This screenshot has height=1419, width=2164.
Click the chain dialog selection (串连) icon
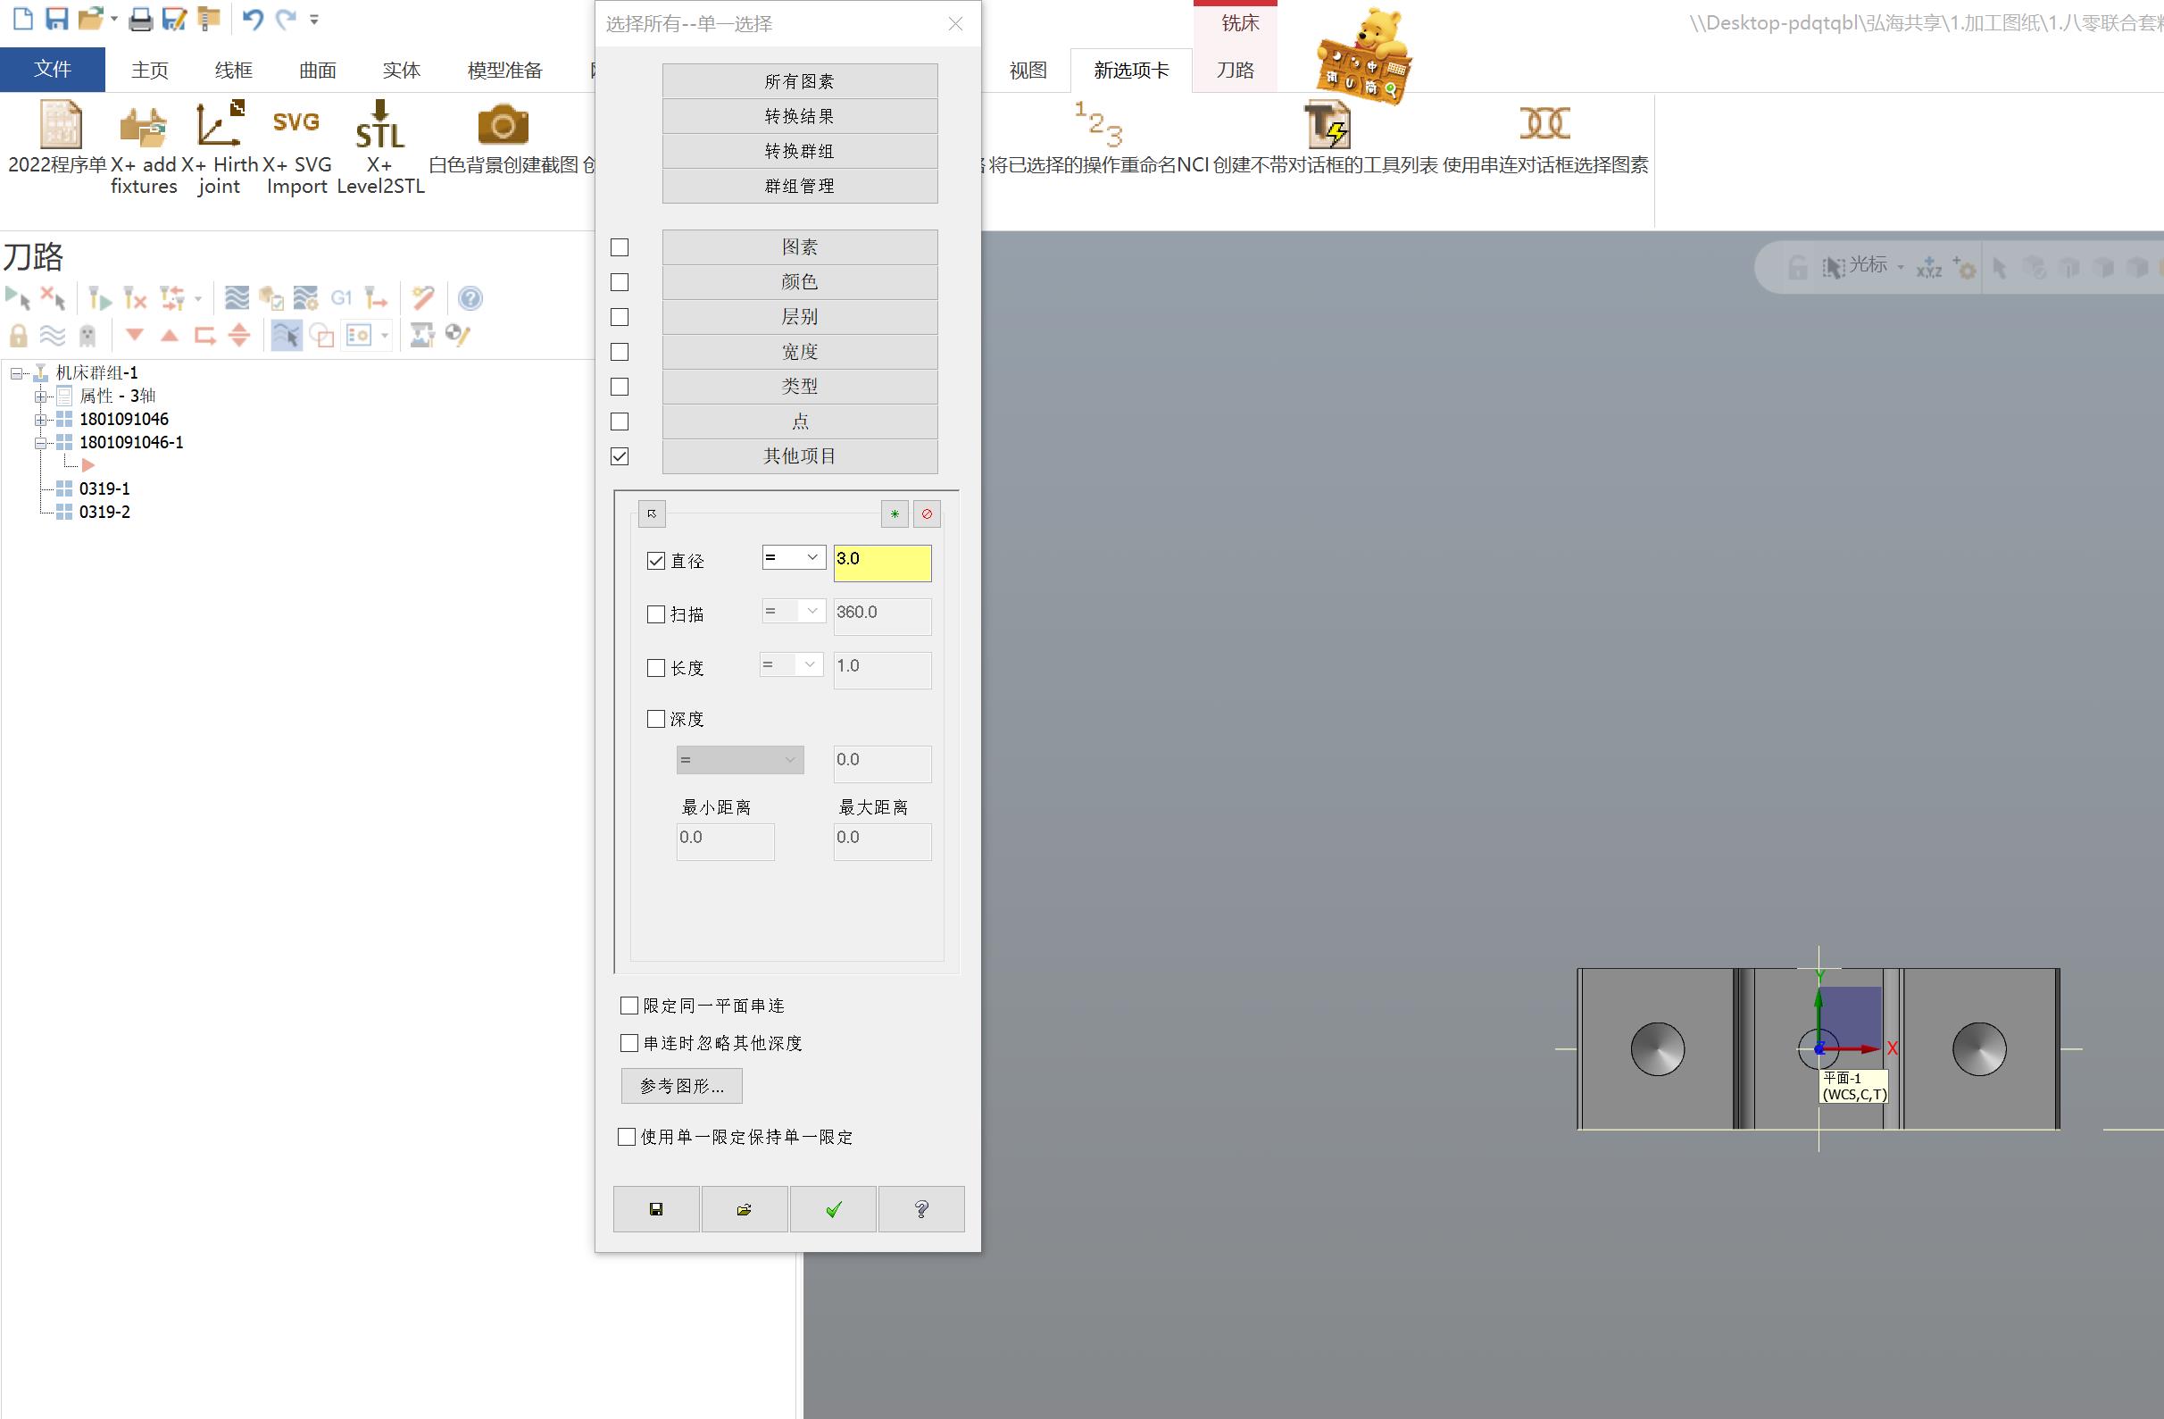pyautogui.click(x=1544, y=124)
